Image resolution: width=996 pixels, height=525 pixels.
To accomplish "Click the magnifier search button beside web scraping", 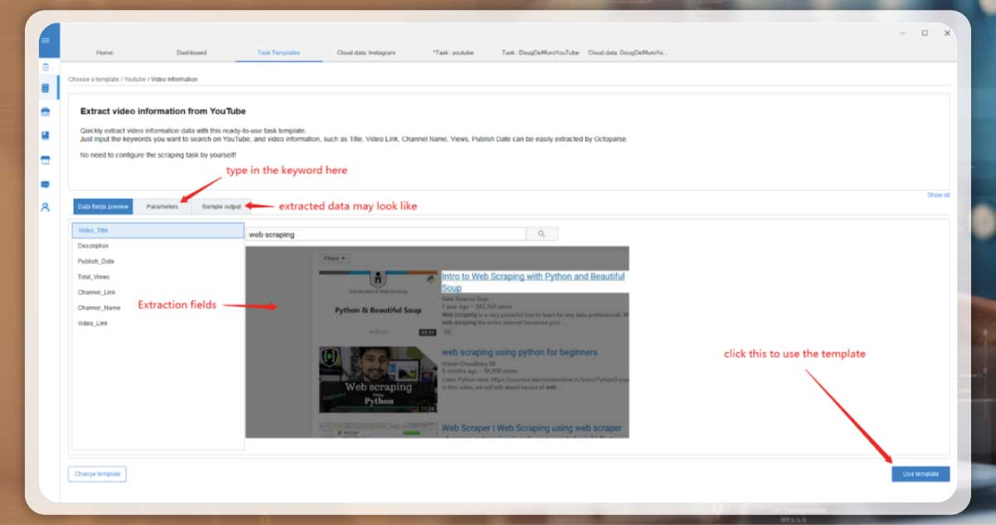I will pyautogui.click(x=542, y=234).
